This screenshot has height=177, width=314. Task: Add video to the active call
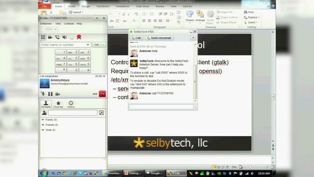(x=57, y=94)
